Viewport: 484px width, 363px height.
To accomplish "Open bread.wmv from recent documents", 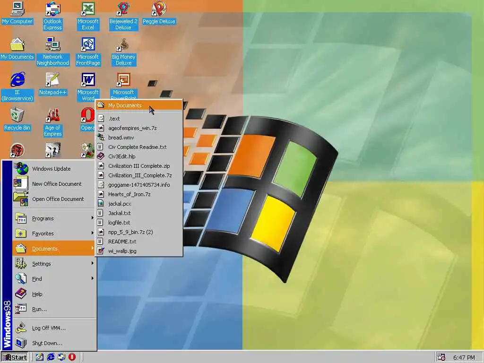I will [139, 138].
